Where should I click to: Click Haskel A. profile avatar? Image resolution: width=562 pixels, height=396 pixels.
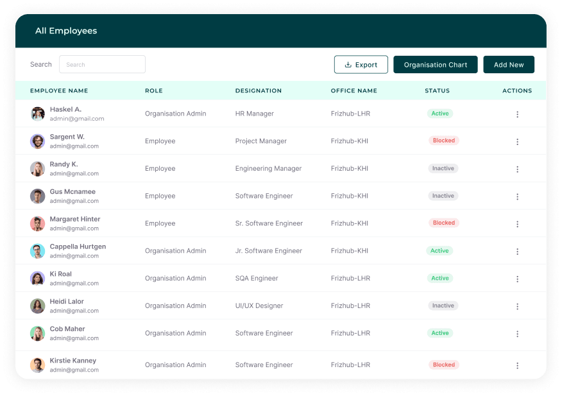pyautogui.click(x=38, y=114)
